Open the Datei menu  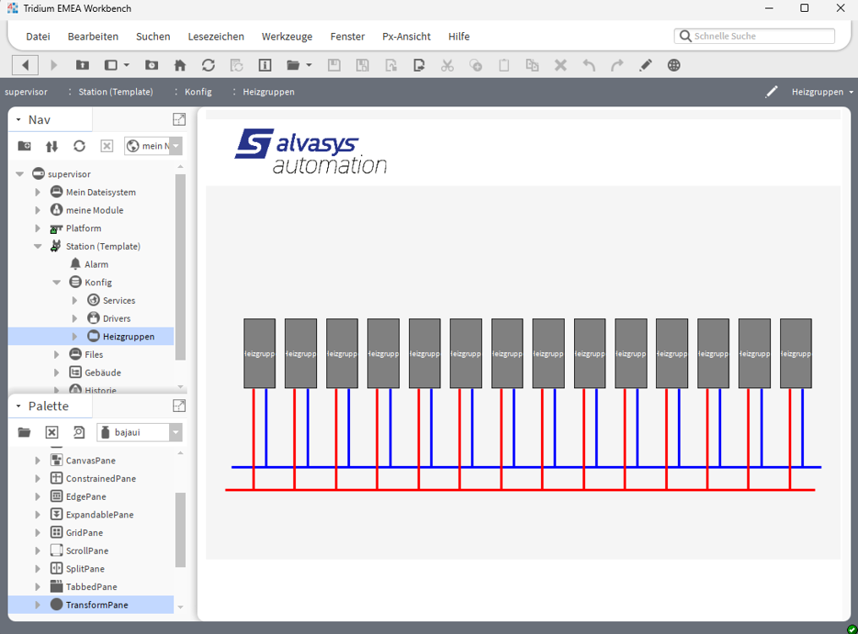[x=38, y=36]
